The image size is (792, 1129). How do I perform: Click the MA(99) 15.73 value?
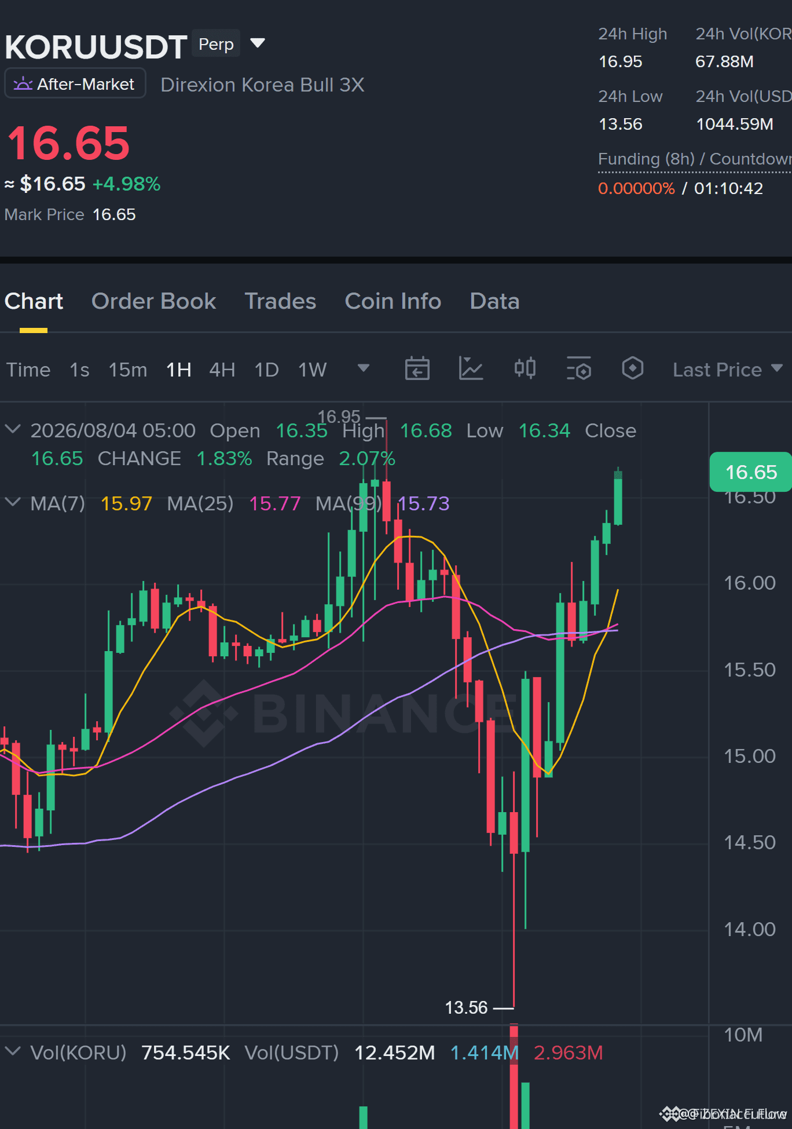coord(423,503)
